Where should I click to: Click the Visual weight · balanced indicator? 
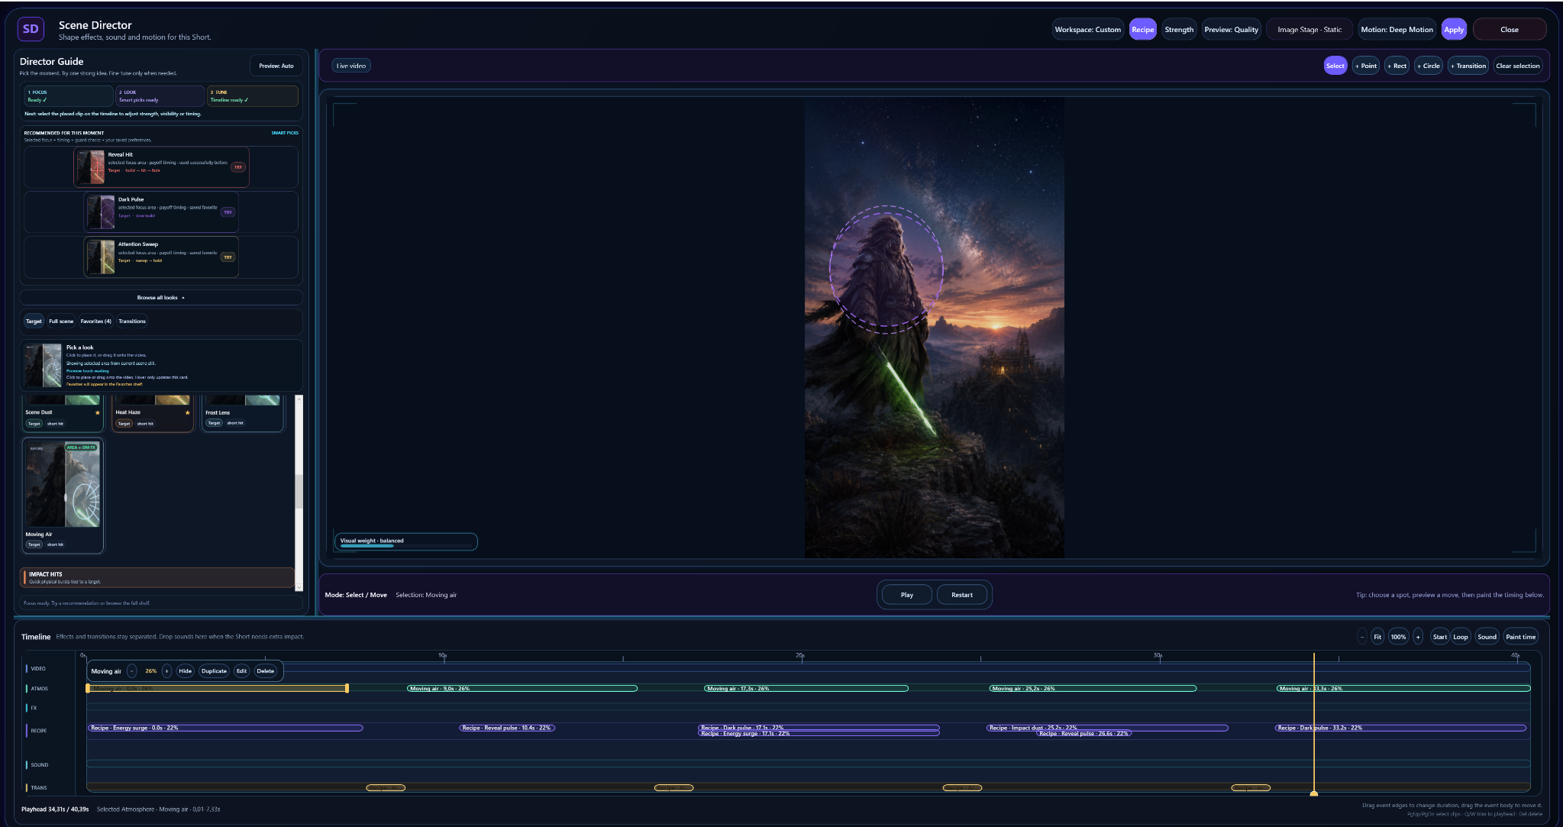click(x=405, y=541)
